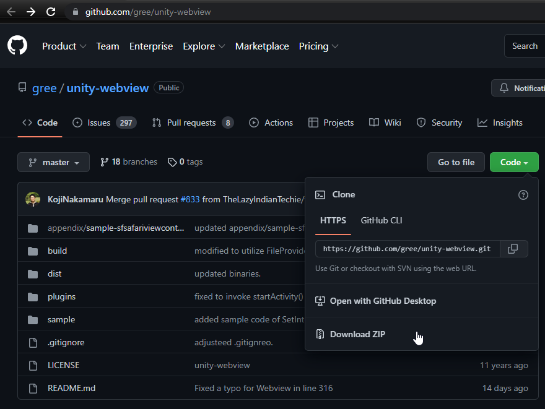Toggle the green Code dropdown button
The image size is (545, 409).
[514, 162]
